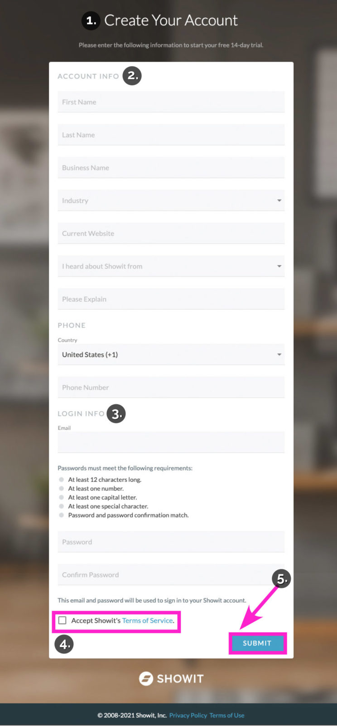Open the "I heard about Showit from" dropdown
The height and width of the screenshot is (726, 337).
coord(171,266)
